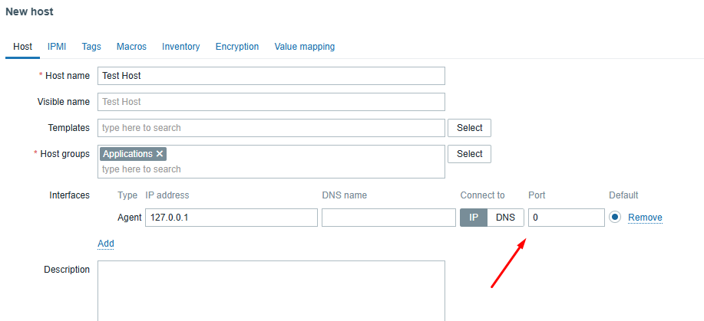Add a new interface
This screenshot has height=321, width=704.
coord(106,244)
